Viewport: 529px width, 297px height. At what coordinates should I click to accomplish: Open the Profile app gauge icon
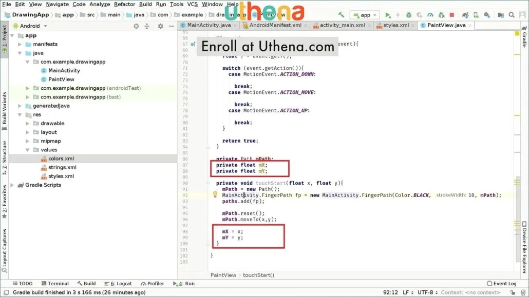click(430, 15)
